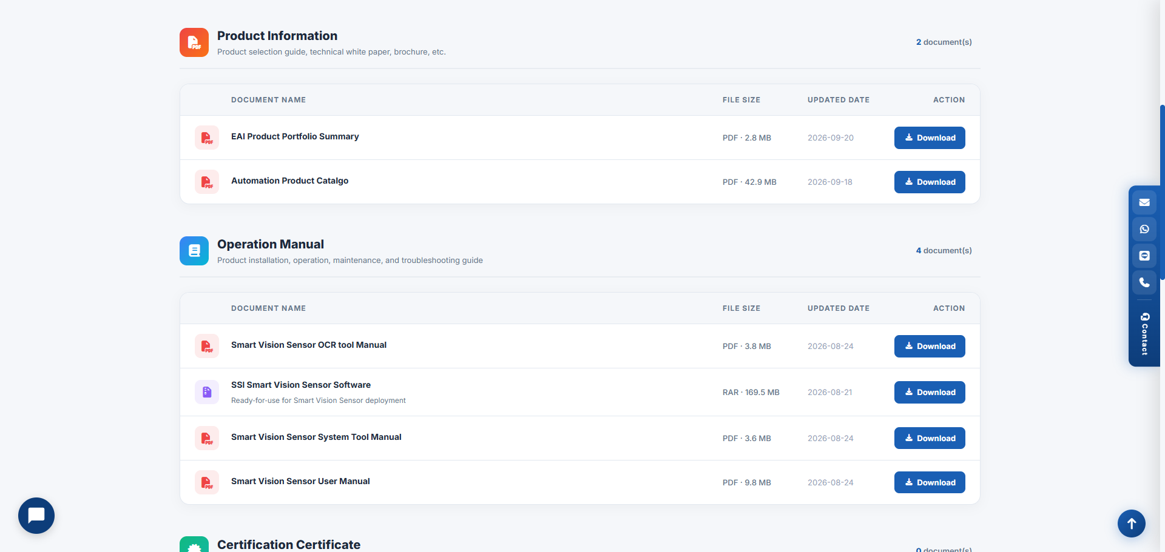Select 'Smart Vision Sensor User Manual' name
The height and width of the screenshot is (552, 1165).
[300, 481]
